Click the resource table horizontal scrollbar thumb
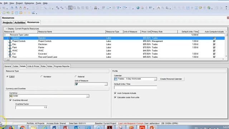Viewport: 229px width, 129px height. click(x=8, y=59)
